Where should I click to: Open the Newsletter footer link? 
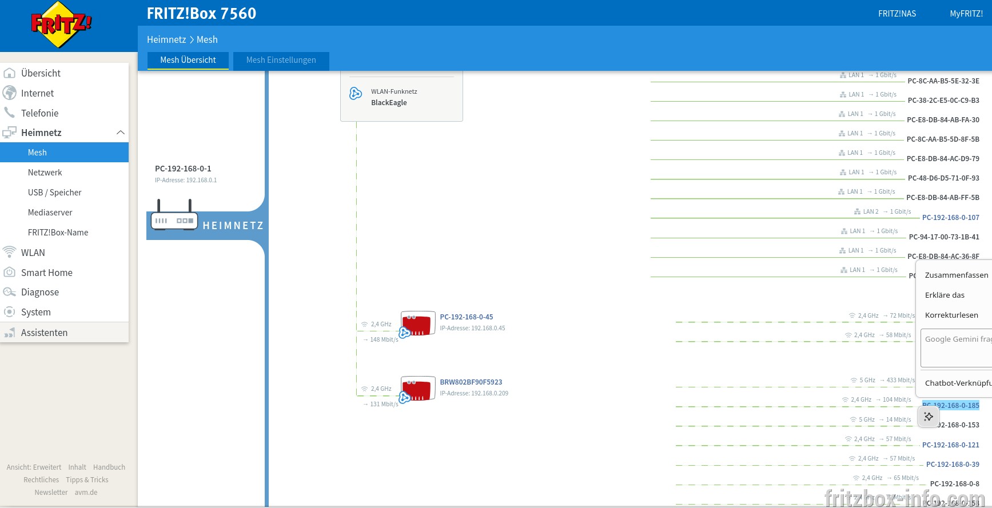51,493
